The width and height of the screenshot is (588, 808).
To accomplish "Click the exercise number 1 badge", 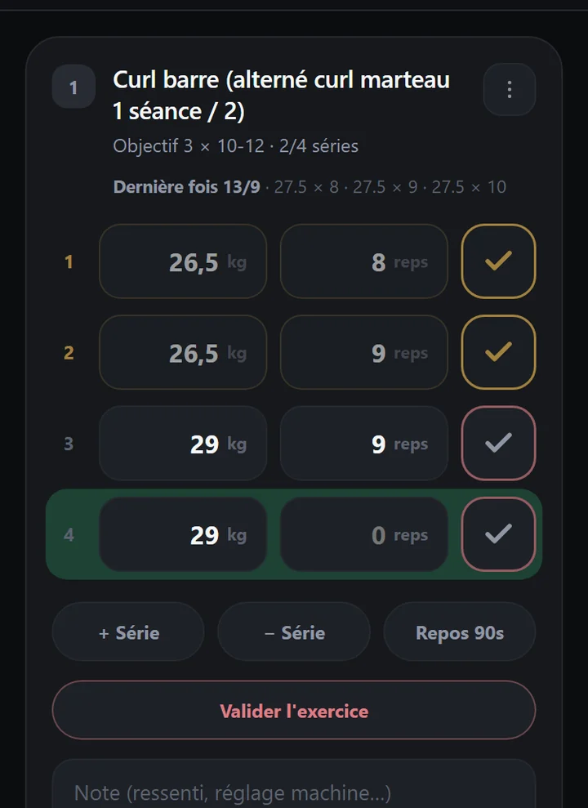I will pos(73,87).
